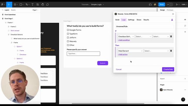Check the Weavely checkbox
The width and height of the screenshot is (188, 106).
(x=68, y=41)
